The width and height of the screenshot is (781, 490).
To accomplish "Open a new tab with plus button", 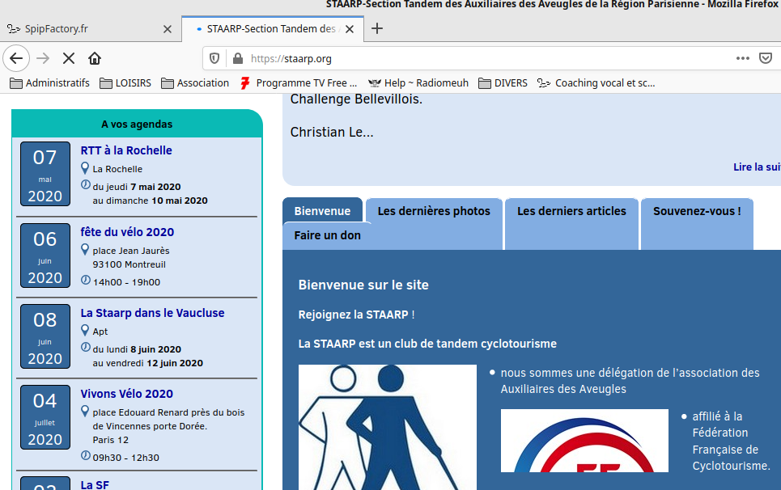I will (x=377, y=29).
